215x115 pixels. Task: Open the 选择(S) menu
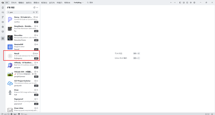pos(29,2)
